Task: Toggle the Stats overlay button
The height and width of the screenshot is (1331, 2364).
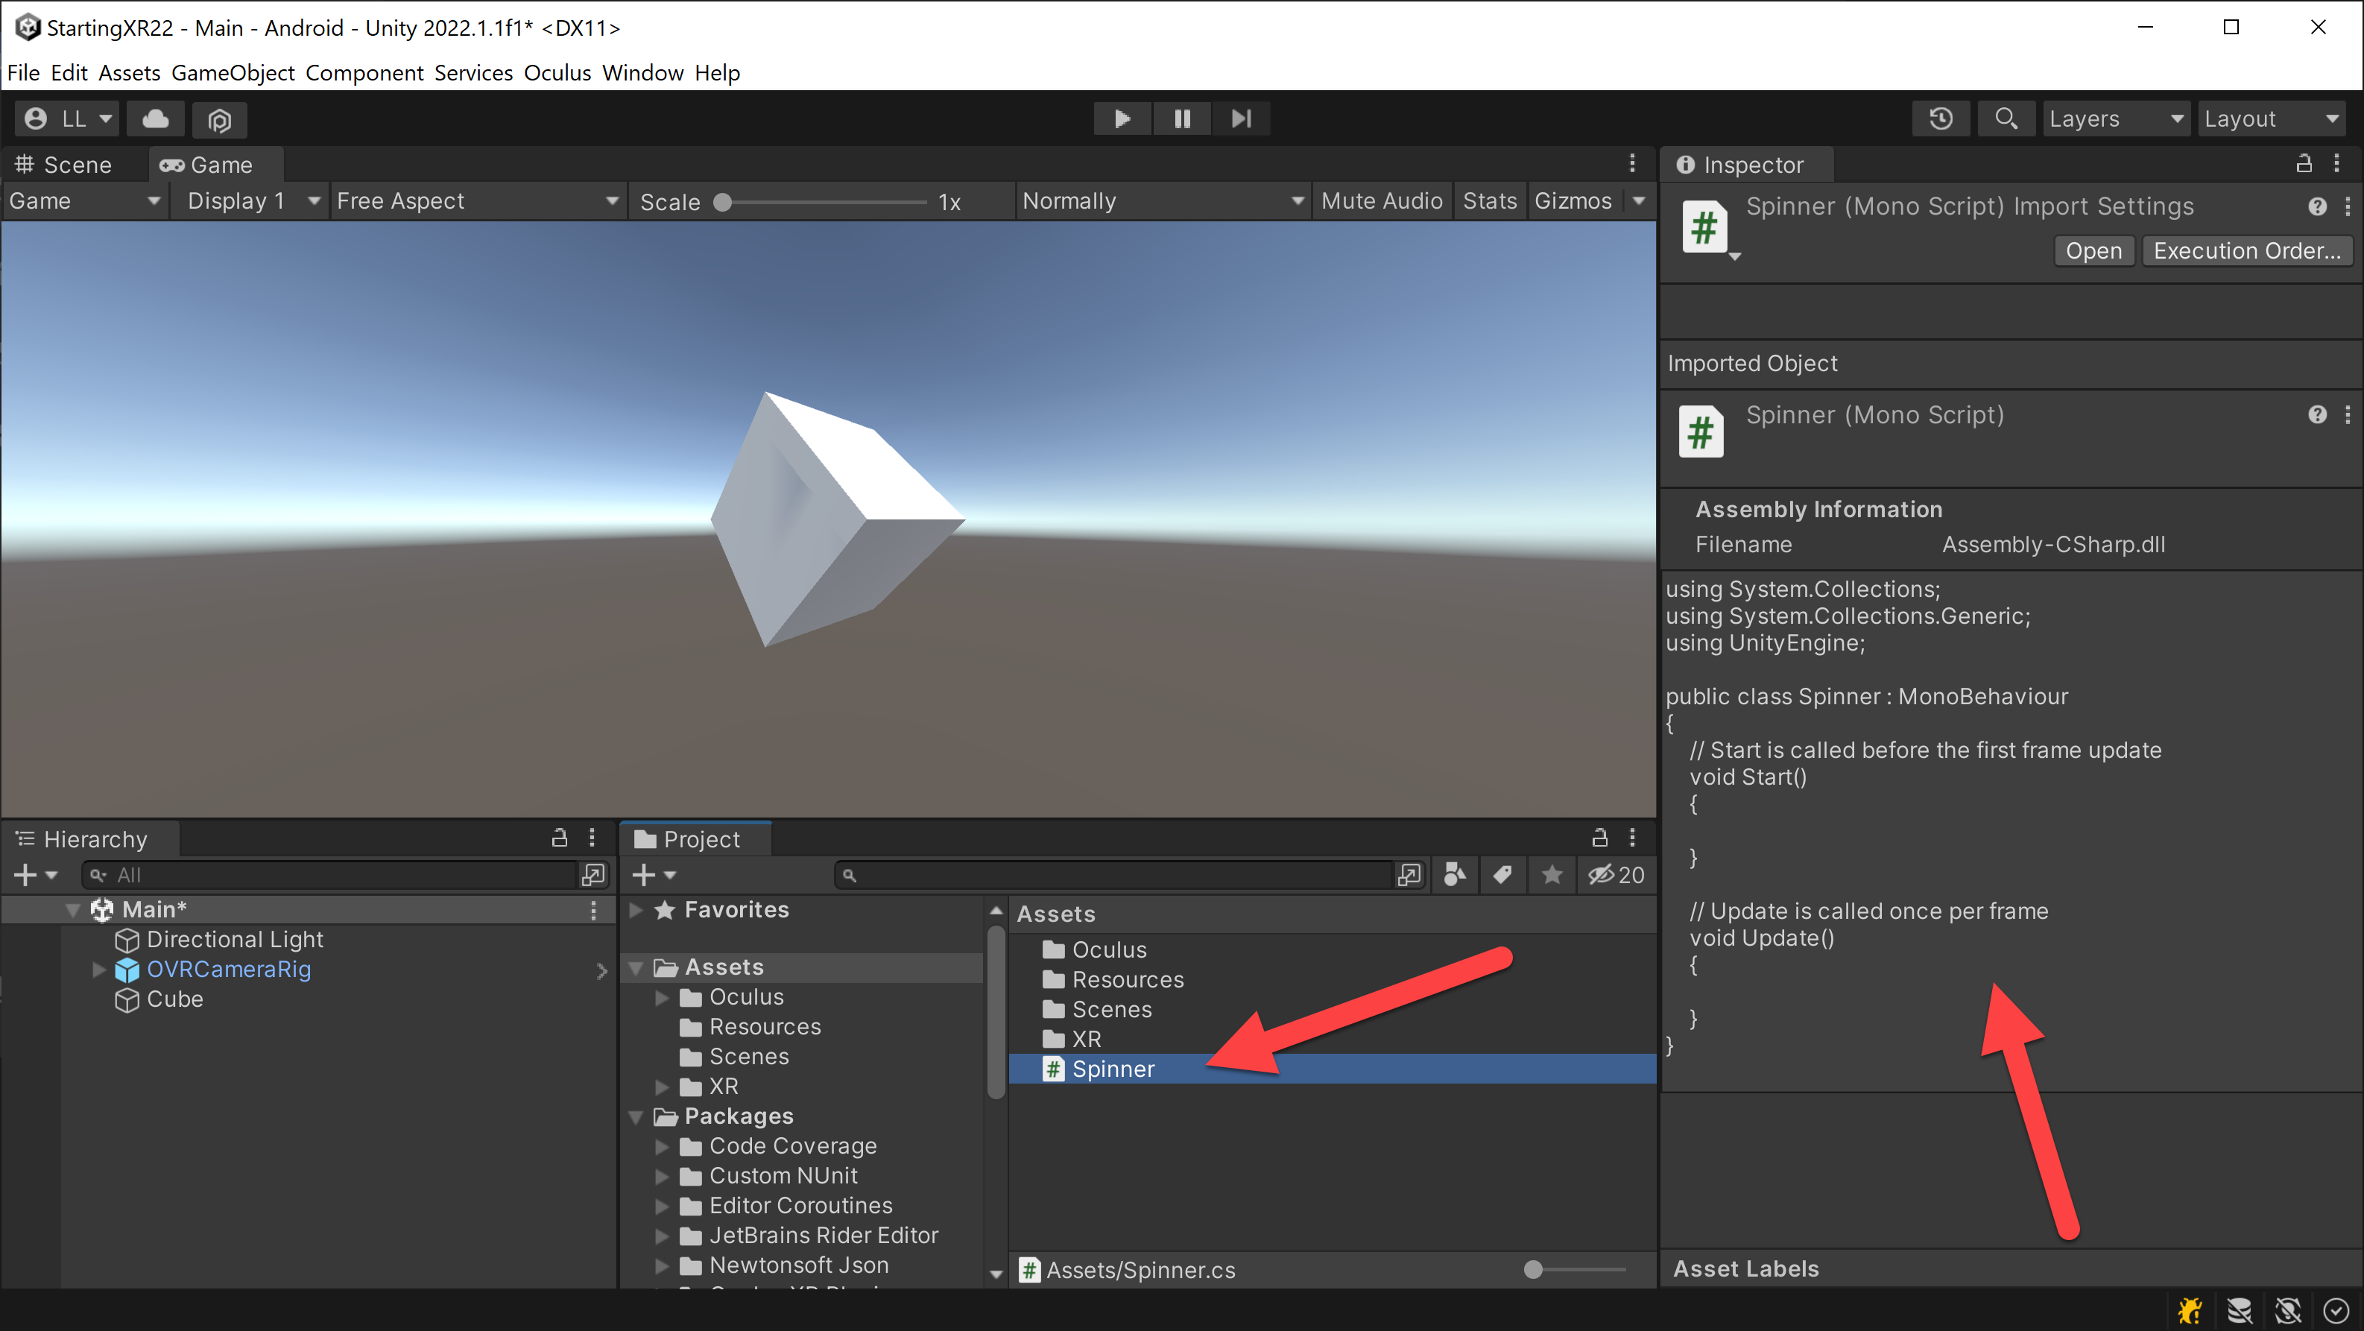Action: point(1490,201)
